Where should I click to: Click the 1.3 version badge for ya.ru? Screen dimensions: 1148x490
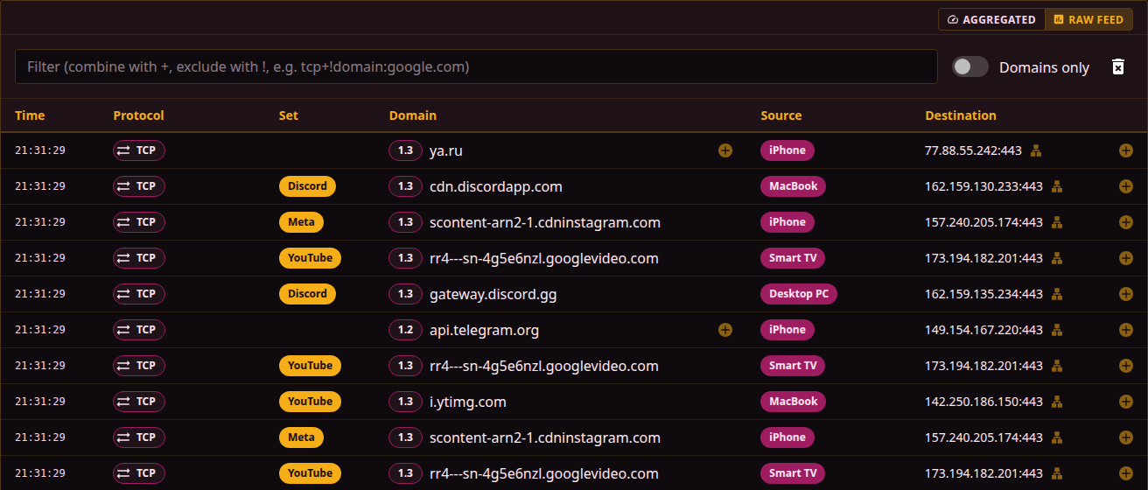(x=405, y=150)
